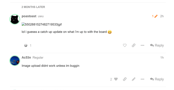Expand more actions on Ac53n's post

coord(142,79)
